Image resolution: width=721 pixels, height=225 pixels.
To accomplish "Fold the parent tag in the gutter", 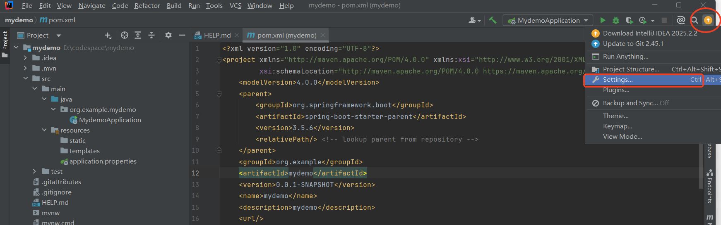I will [x=219, y=94].
